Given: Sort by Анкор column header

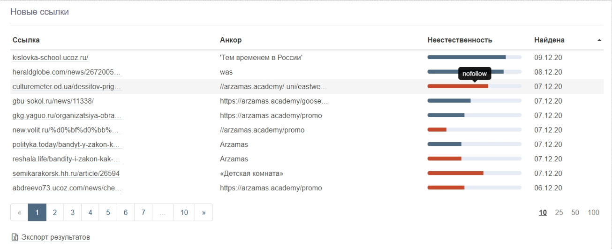Looking at the screenshot, I should coord(230,40).
